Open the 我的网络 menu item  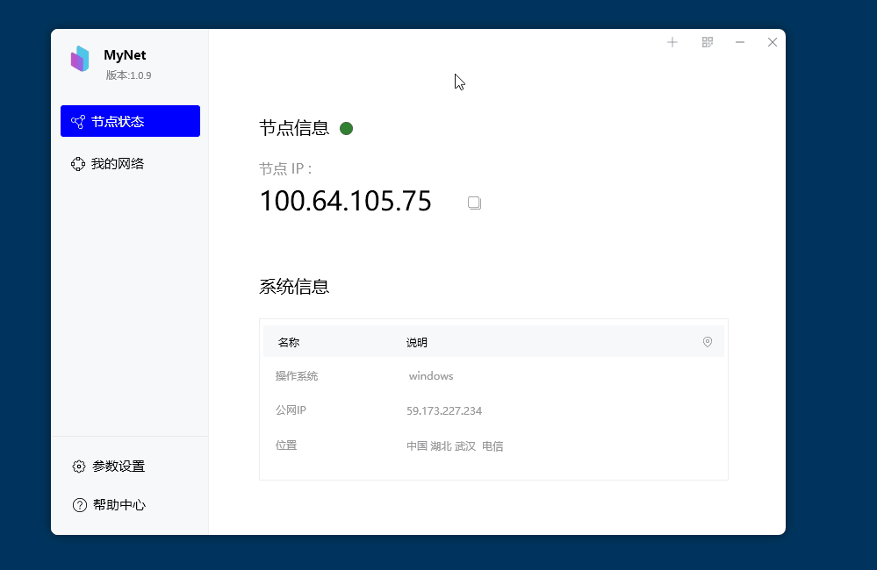pyautogui.click(x=118, y=164)
